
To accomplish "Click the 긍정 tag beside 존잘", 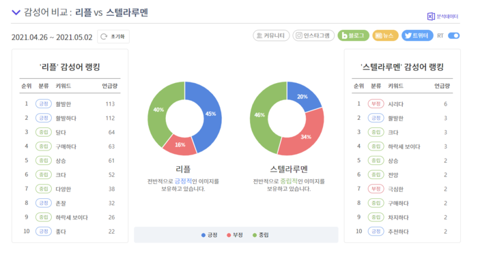I will (44, 203).
